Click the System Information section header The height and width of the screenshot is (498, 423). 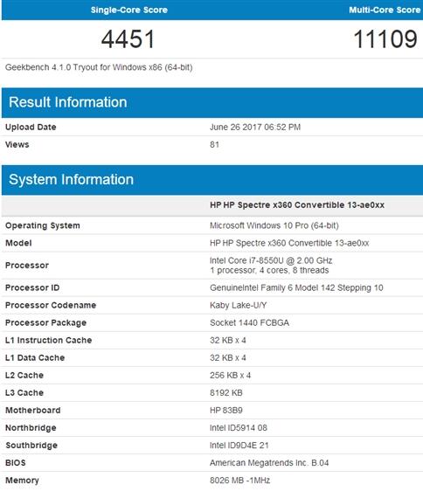pyautogui.click(x=212, y=180)
